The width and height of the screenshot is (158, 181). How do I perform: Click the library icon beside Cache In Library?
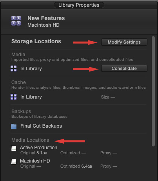pos(13,97)
